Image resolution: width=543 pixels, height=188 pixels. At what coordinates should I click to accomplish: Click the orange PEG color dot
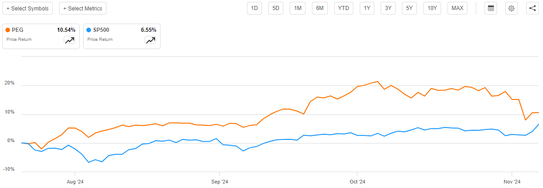[8, 30]
